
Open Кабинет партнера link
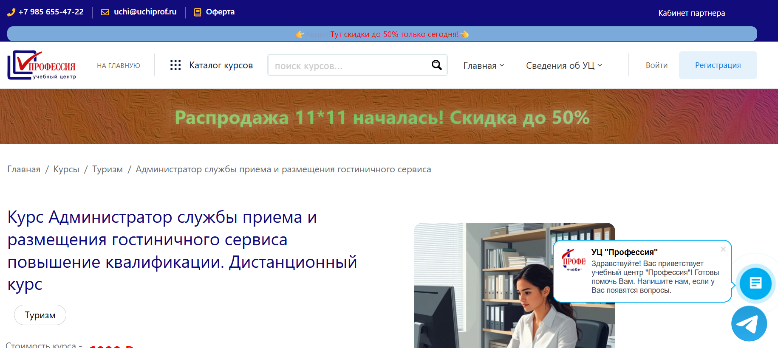tap(691, 13)
